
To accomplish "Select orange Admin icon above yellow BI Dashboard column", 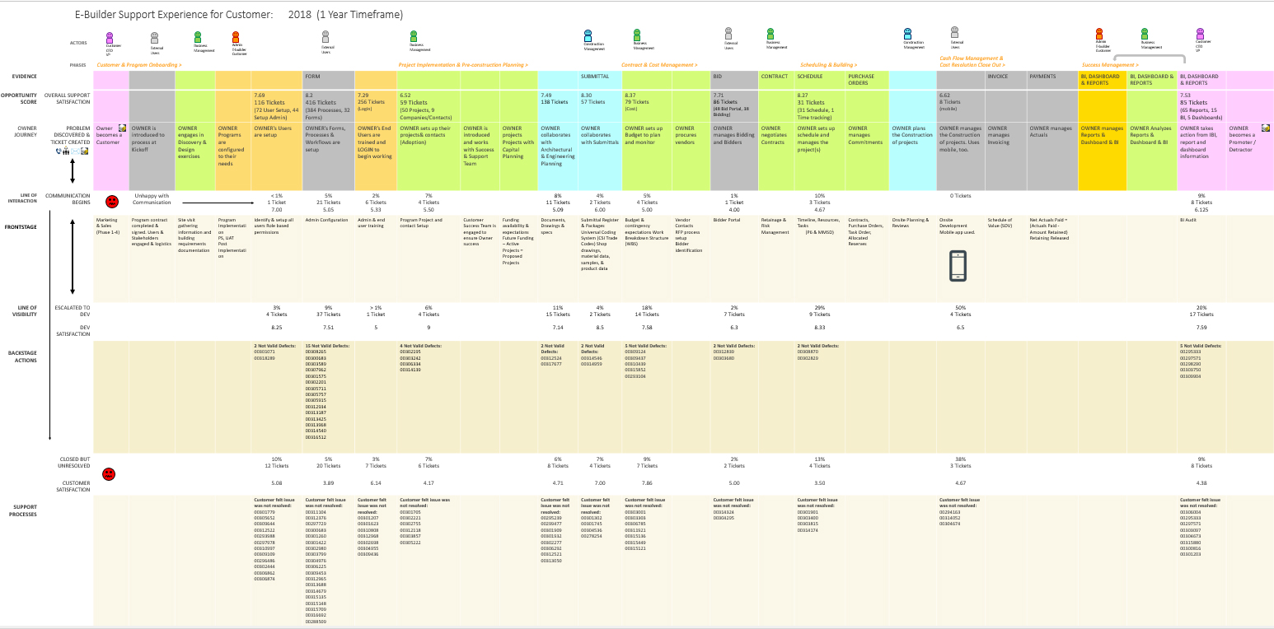I will tap(1099, 34).
